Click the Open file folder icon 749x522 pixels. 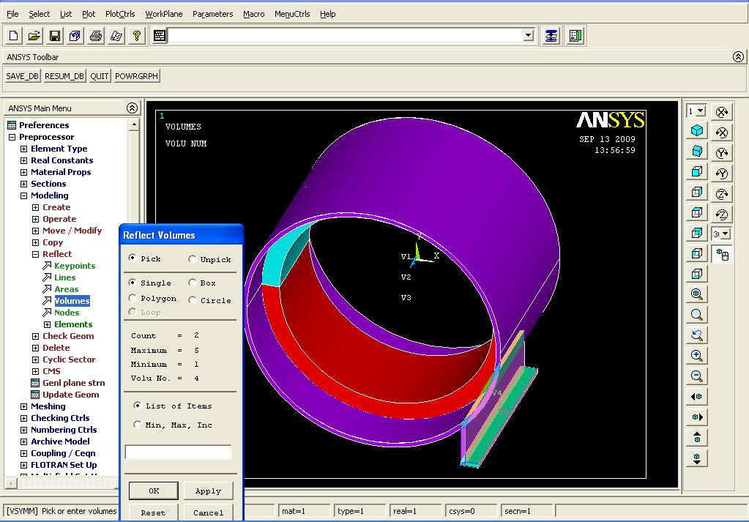34,36
